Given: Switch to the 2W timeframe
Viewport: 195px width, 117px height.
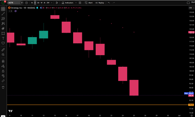Looking at the screenshot, I should tap(48, 3).
